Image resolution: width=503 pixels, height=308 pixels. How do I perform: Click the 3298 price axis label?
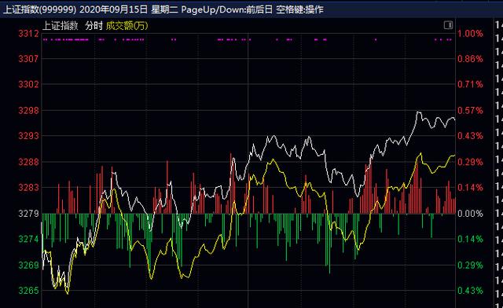coord(28,111)
